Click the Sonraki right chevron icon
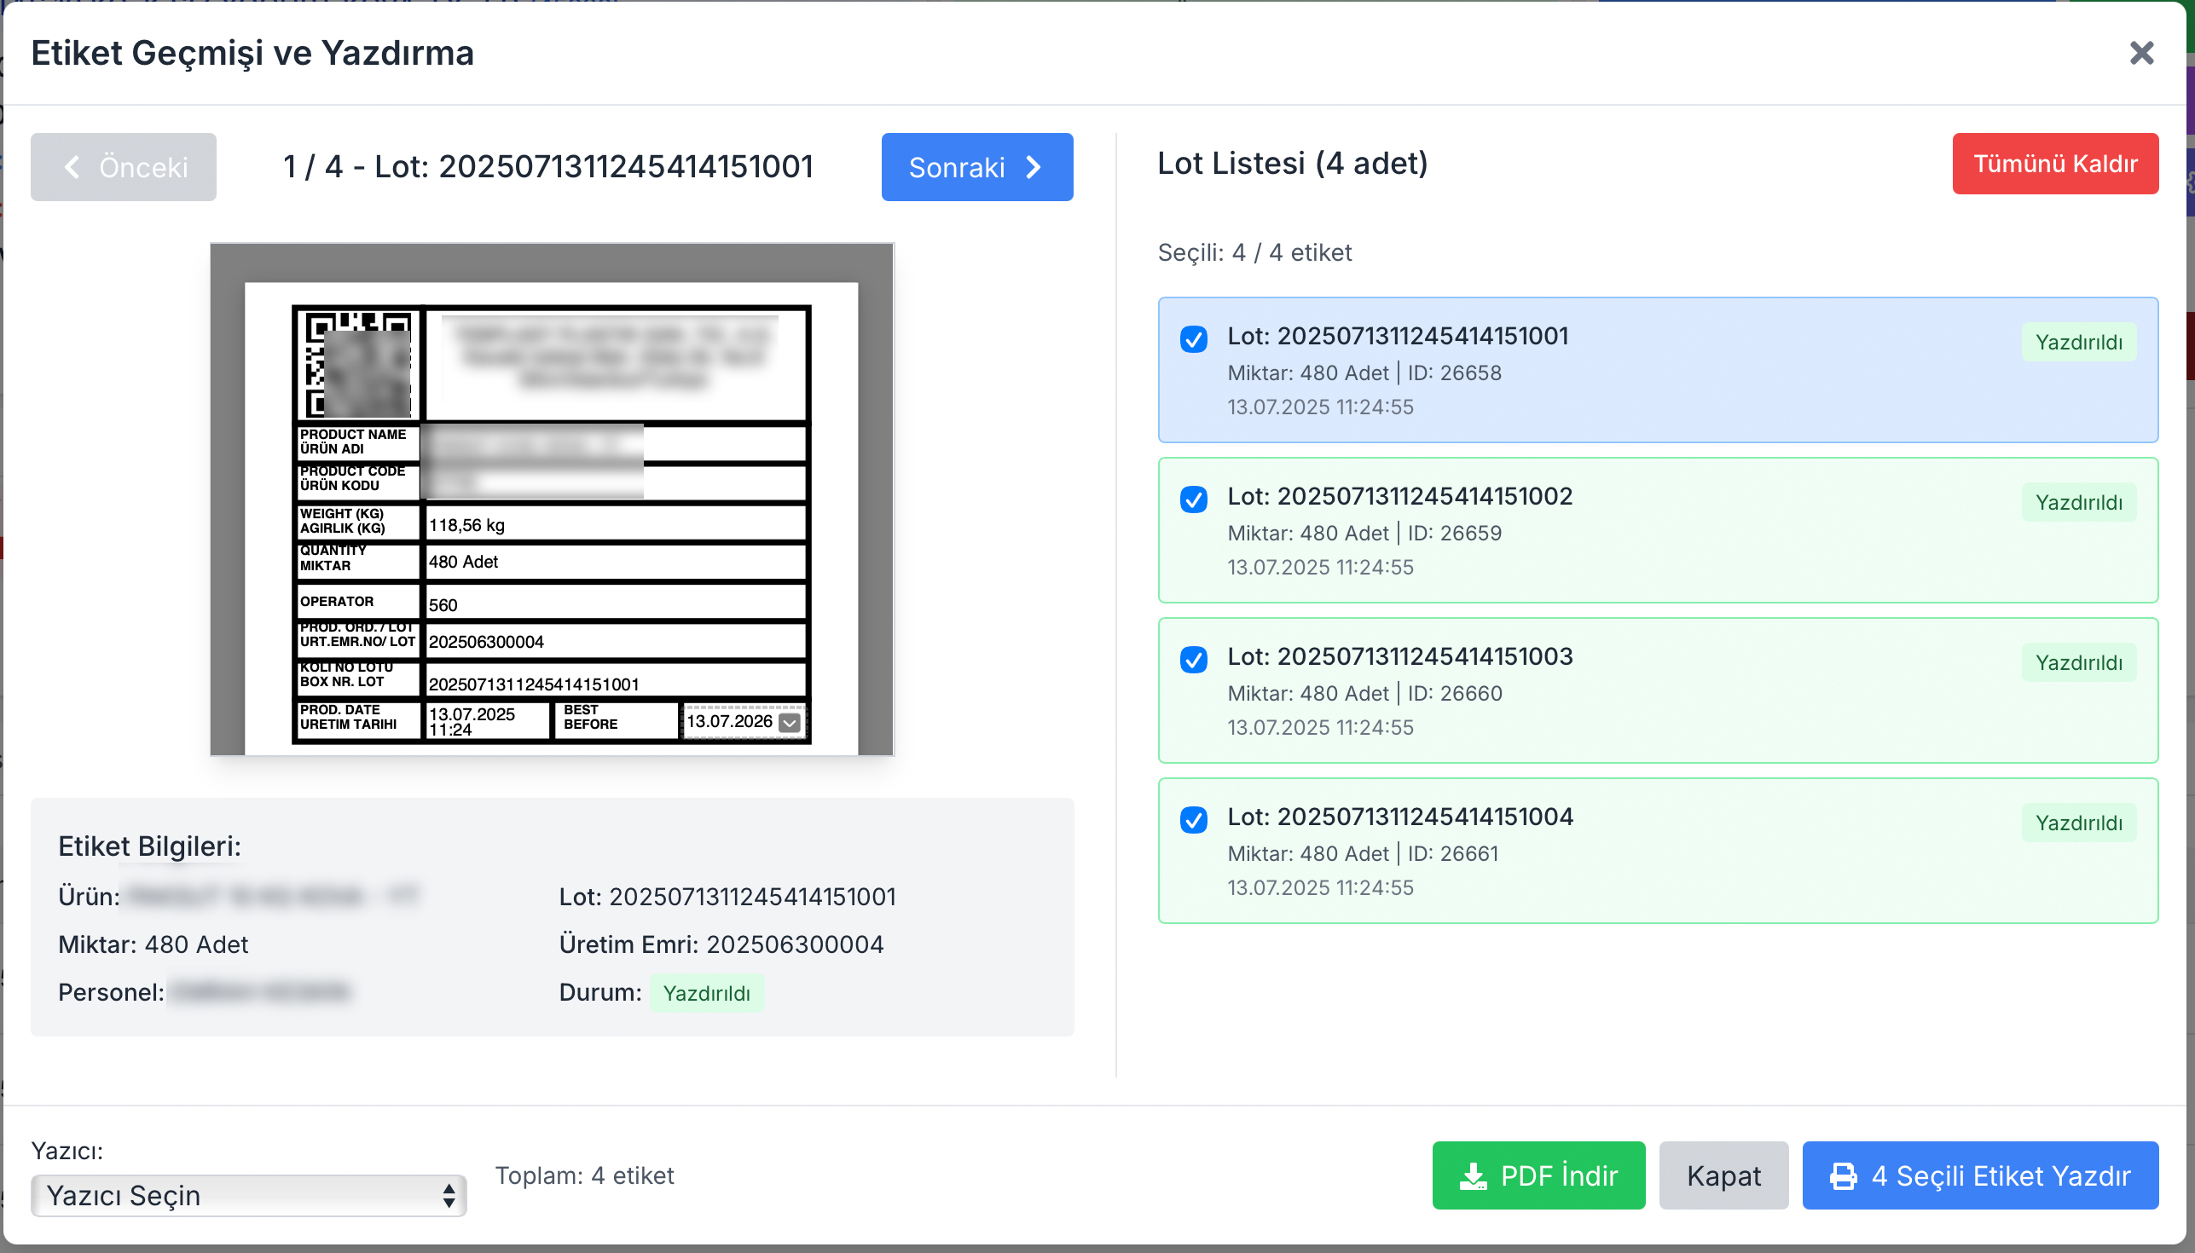 point(1034,167)
